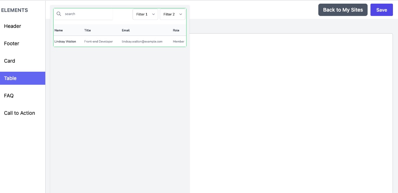The image size is (398, 193).
Task: Go back with Back to My Sites
Action: (x=343, y=10)
